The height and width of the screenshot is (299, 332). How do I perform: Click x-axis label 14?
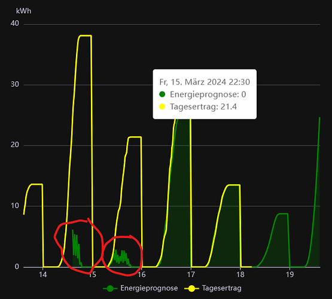pos(42,274)
